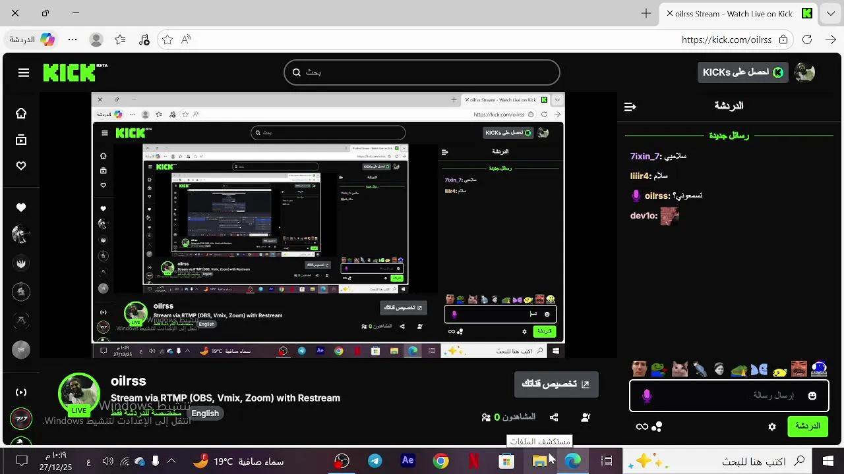Select the oilrss Stream browser tab
Screen dimensions: 844x474
click(x=738, y=13)
